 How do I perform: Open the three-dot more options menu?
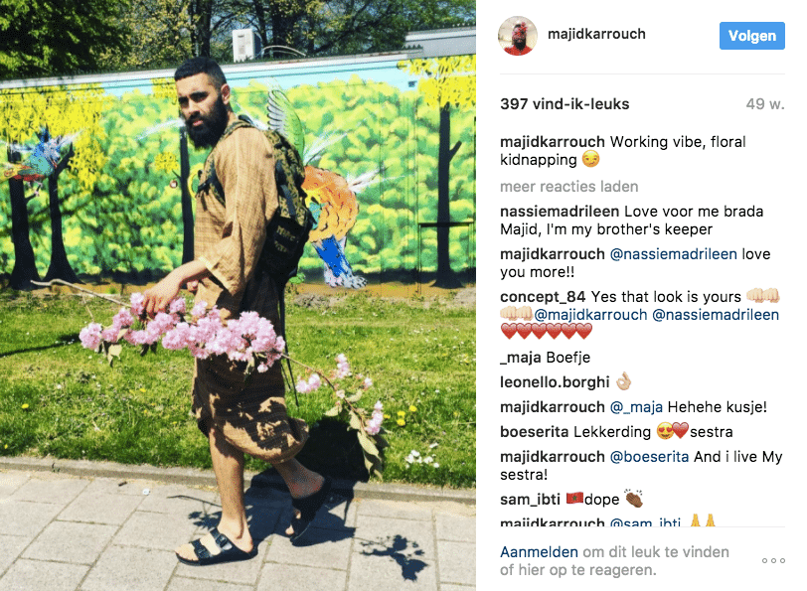click(x=773, y=560)
